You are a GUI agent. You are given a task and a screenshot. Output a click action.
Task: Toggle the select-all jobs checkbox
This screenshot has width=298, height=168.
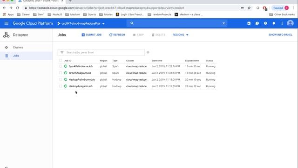coord(61,61)
